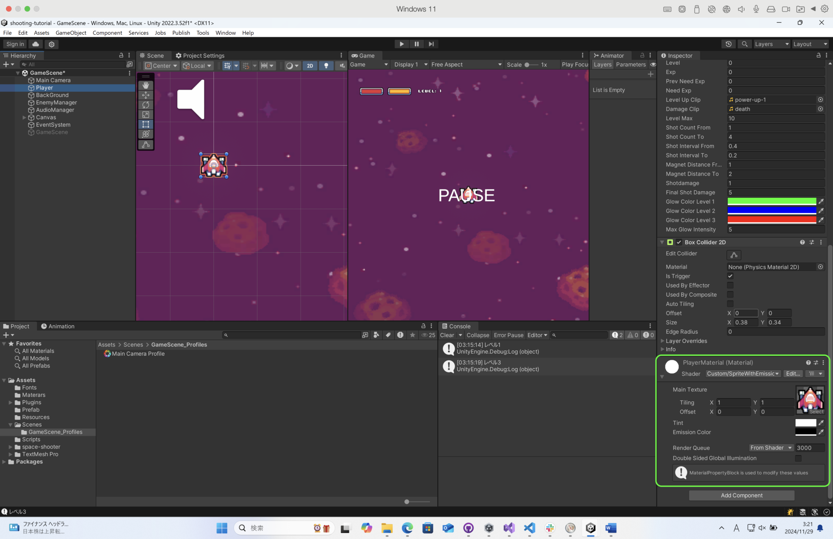
Task: Enable Double Sided Global Illumination
Action: tap(798, 458)
